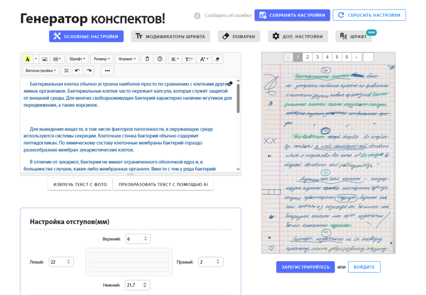Image resolution: width=426 pixels, height=295 pixels.
Task: Click Сообщить об ошибке link
Action: coord(228,15)
